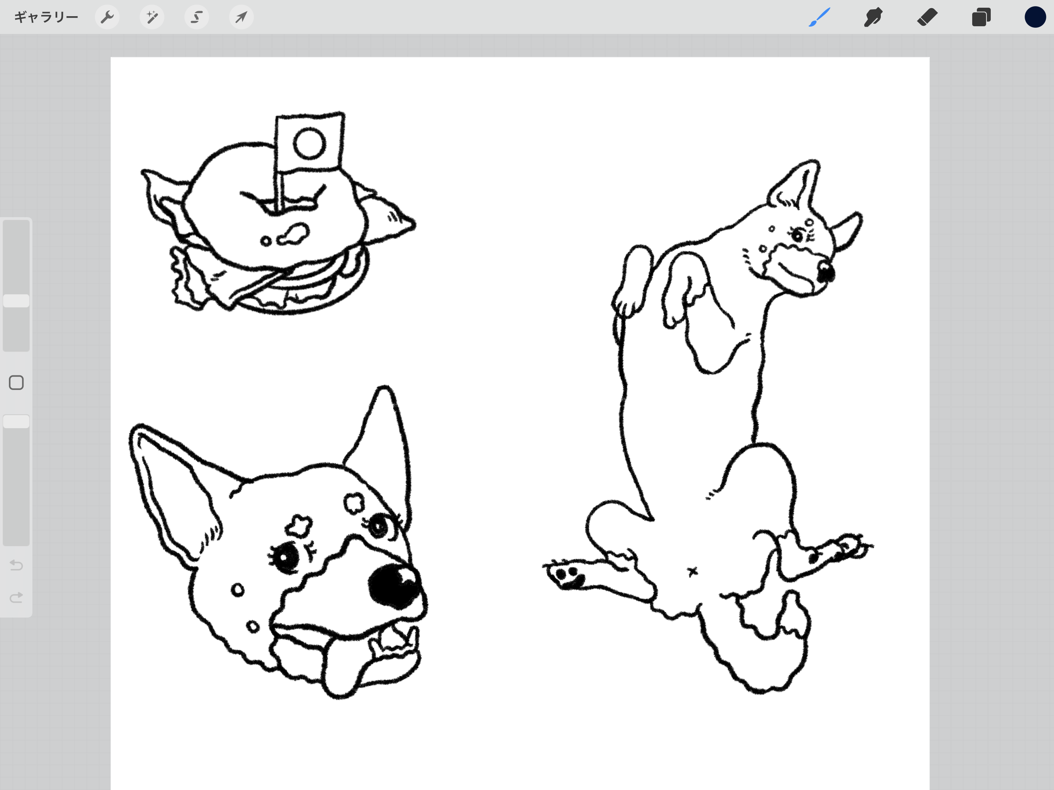Open the dark navy color picker
The width and height of the screenshot is (1054, 790).
[1035, 18]
